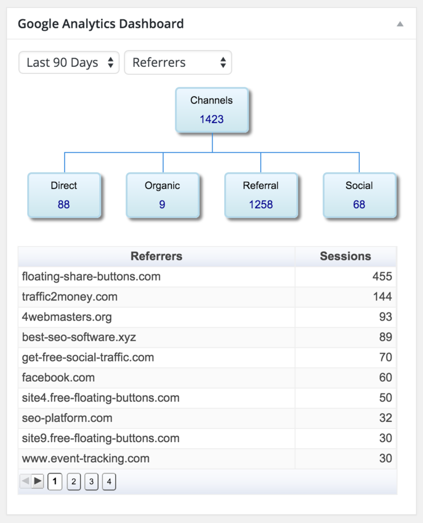This screenshot has width=423, height=523.
Task: Select the Social 68 channel box
Action: pyautogui.click(x=360, y=195)
